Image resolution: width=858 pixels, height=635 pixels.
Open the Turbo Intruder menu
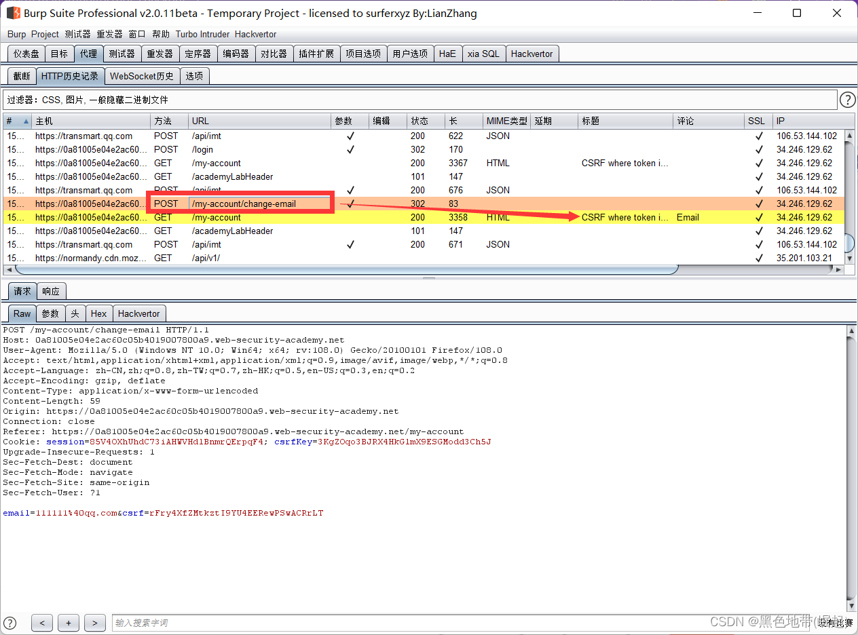[203, 34]
